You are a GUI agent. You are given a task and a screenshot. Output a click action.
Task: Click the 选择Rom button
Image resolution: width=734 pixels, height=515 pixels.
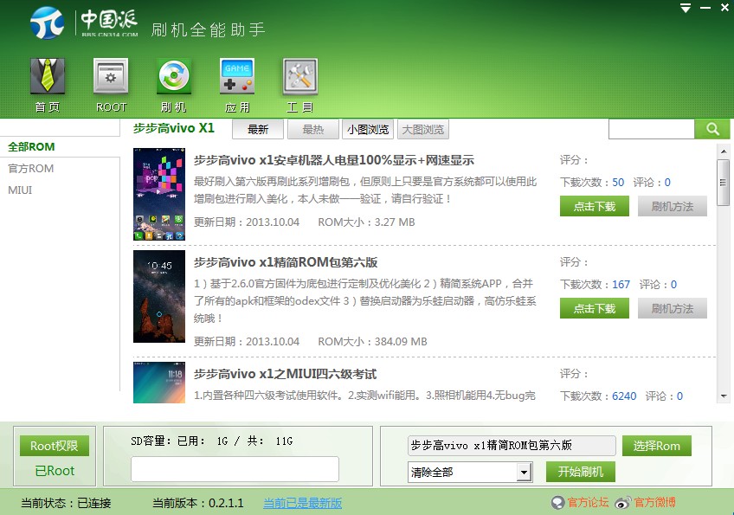(657, 446)
